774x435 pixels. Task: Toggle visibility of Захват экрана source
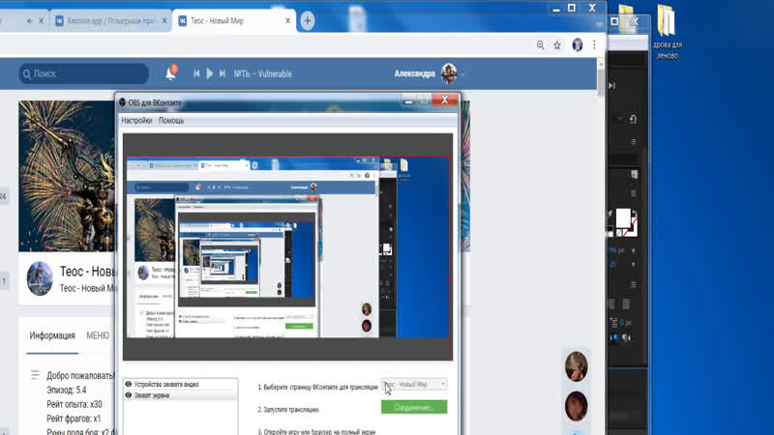point(129,395)
